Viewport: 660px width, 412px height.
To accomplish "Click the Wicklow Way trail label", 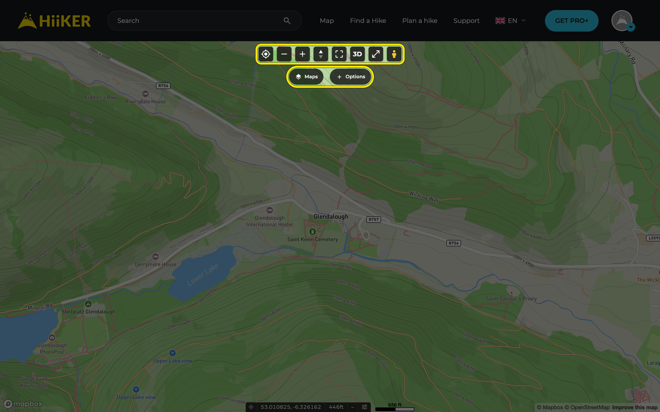I will 424,196.
